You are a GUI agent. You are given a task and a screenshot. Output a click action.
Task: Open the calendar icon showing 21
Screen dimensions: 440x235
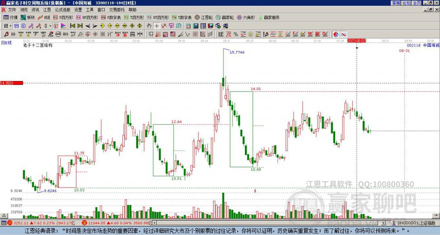188,26
